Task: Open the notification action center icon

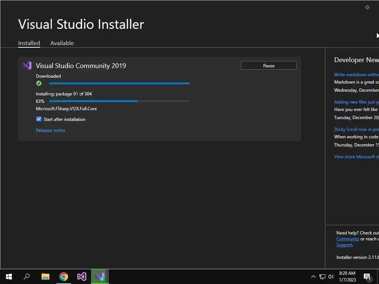Action: [x=367, y=277]
